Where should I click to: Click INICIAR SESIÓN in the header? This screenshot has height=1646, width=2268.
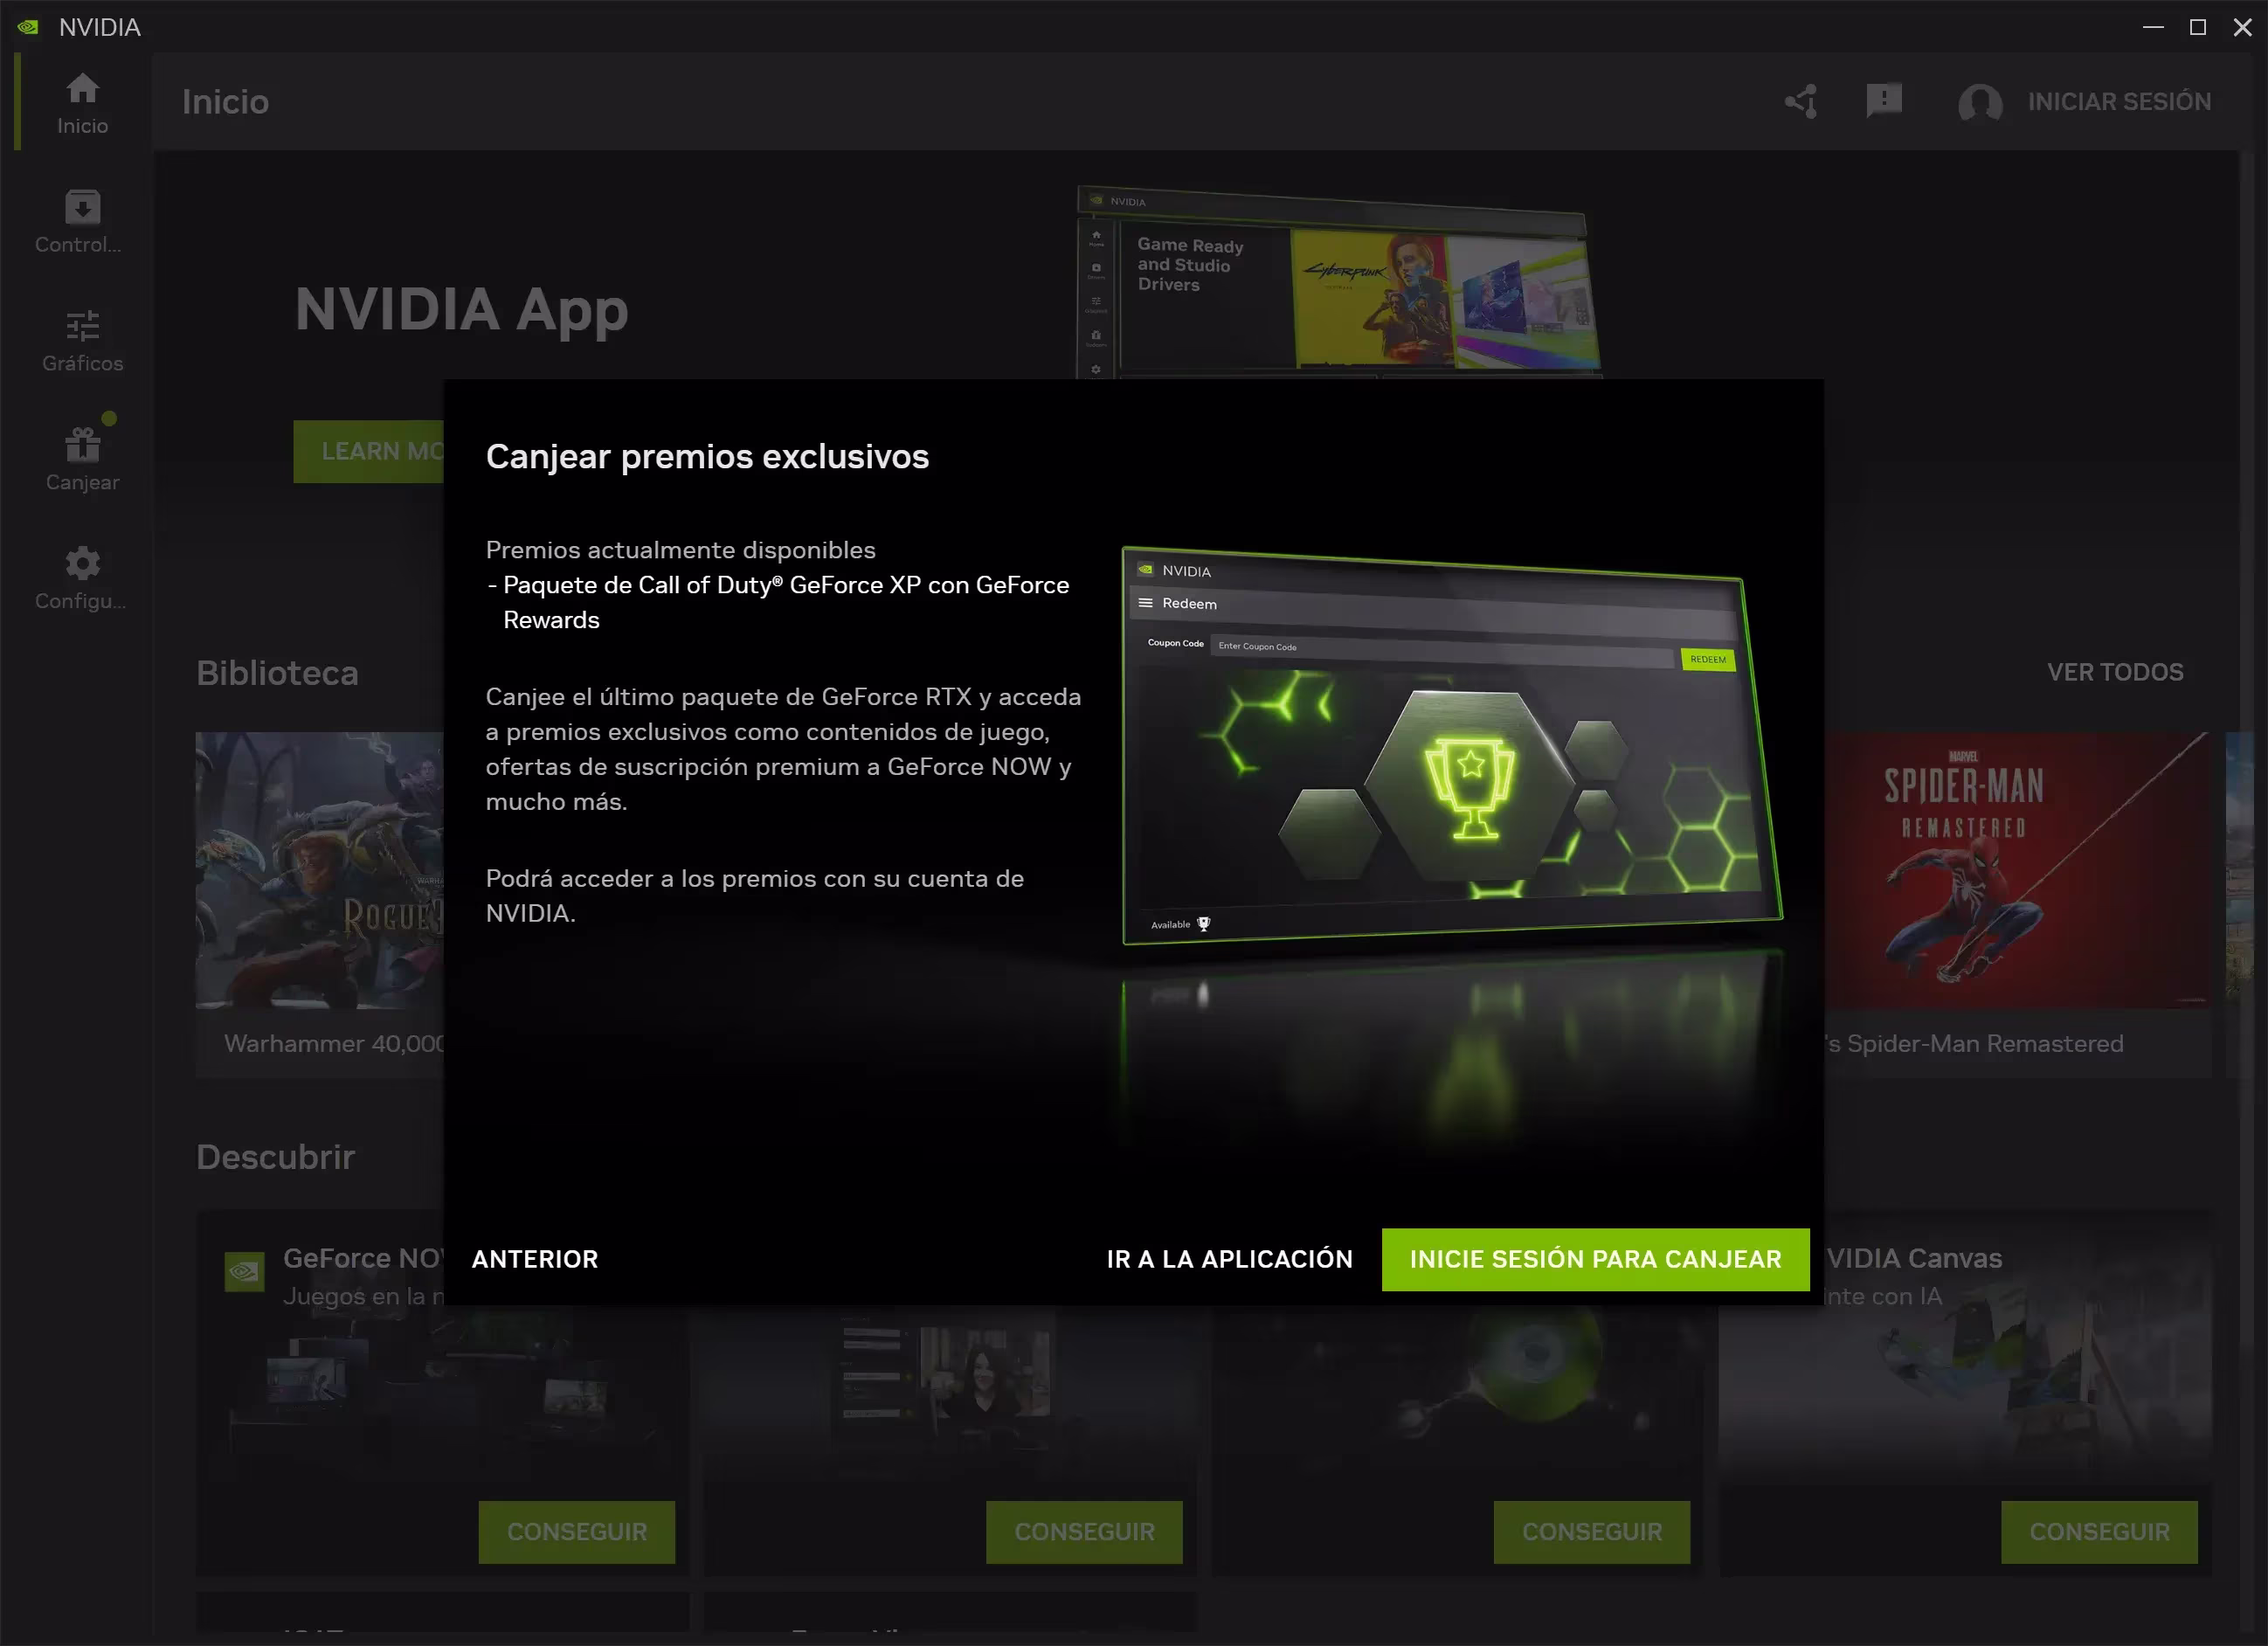click(2119, 102)
